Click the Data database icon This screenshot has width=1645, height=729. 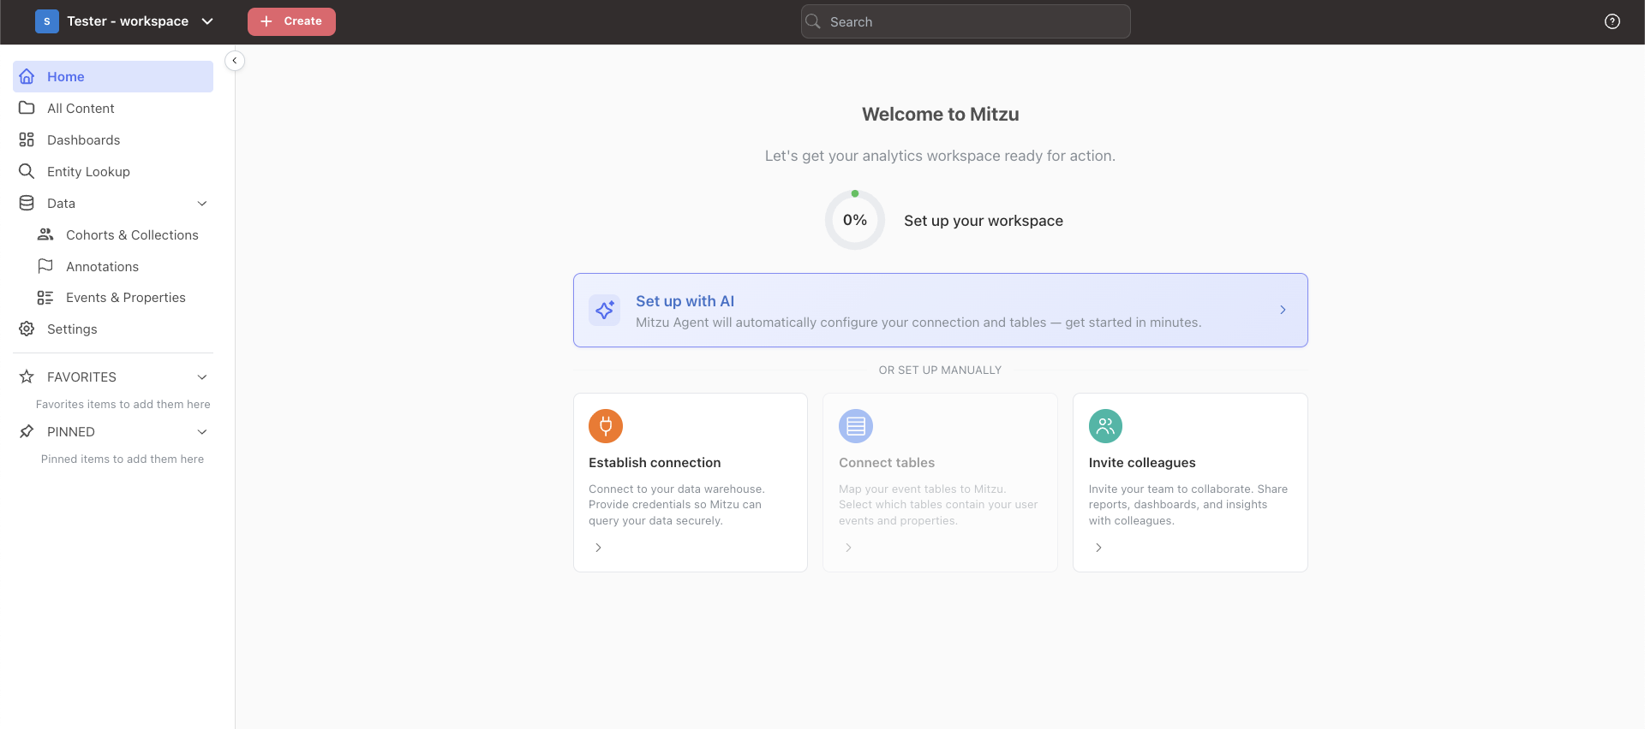point(27,203)
